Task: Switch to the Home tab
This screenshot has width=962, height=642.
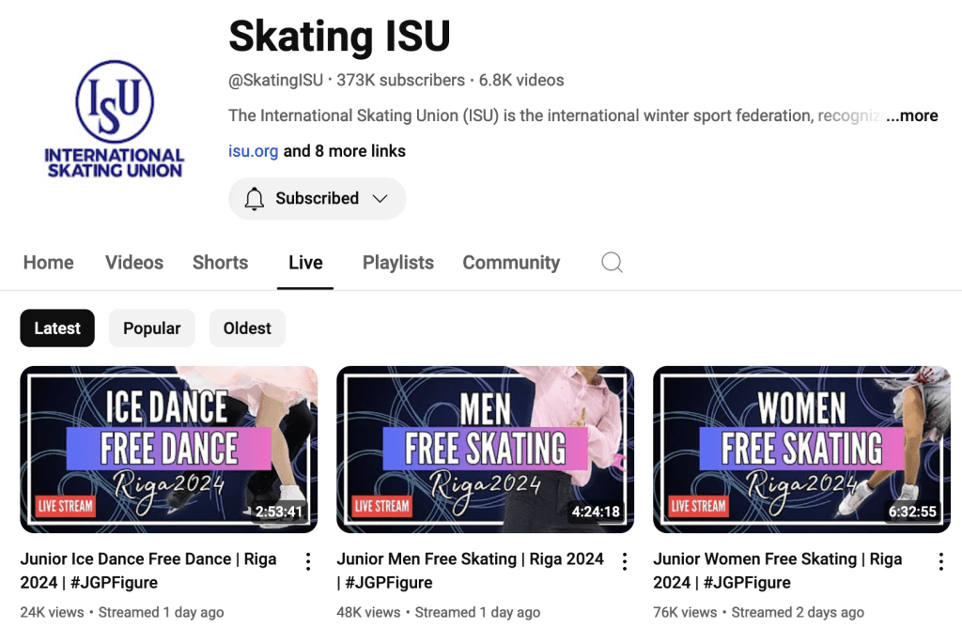Action: (x=49, y=263)
